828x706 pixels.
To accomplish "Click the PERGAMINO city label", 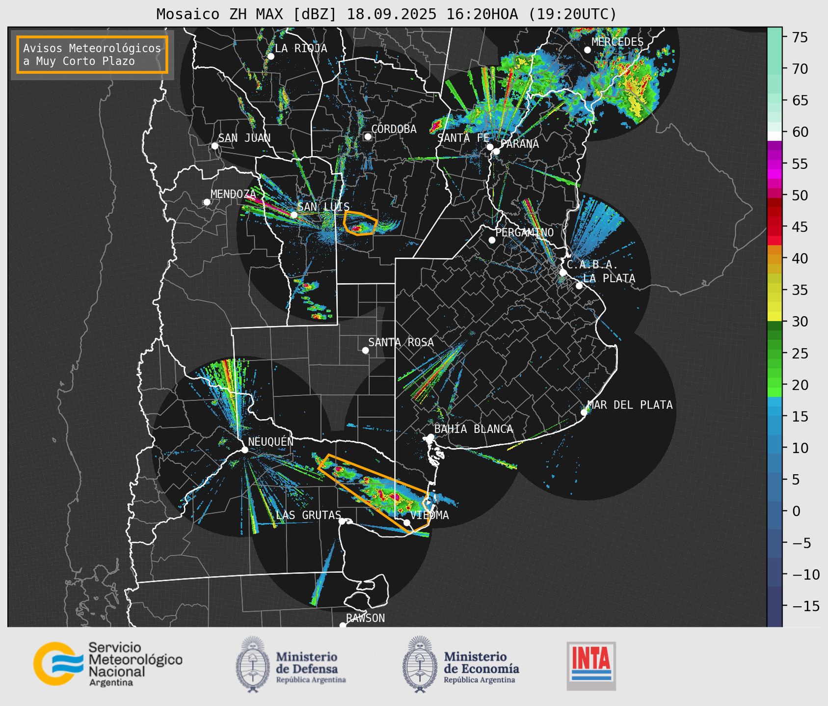I will [524, 232].
